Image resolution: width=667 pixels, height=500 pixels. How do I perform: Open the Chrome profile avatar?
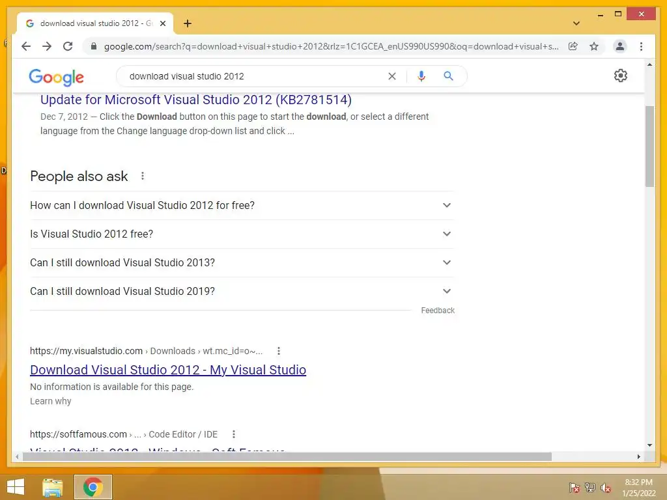[620, 46]
